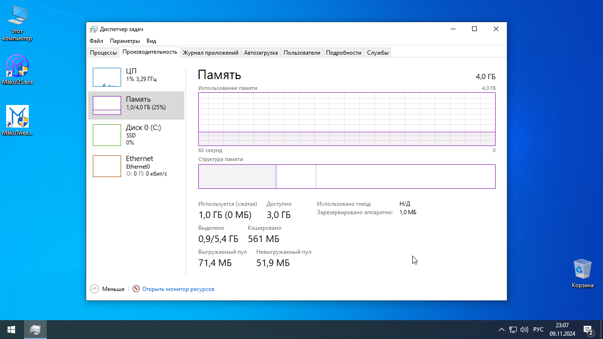The image size is (603, 339).
Task: Click the Доступно 3,0 ГБ value
Action: [278, 215]
